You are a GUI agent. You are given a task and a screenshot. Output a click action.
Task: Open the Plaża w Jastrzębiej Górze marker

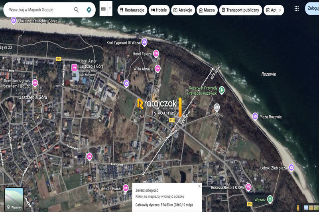coord(14,21)
